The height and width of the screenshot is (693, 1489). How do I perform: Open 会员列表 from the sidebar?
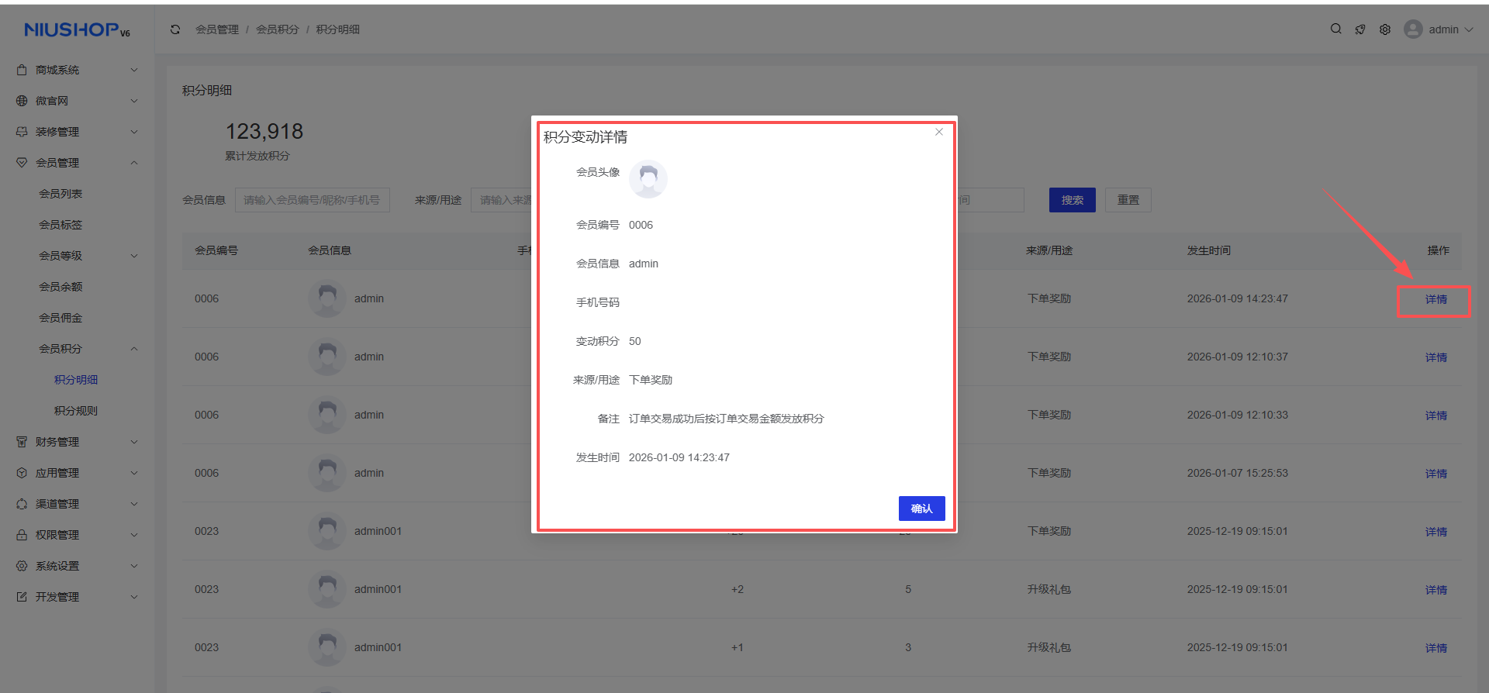click(x=60, y=194)
